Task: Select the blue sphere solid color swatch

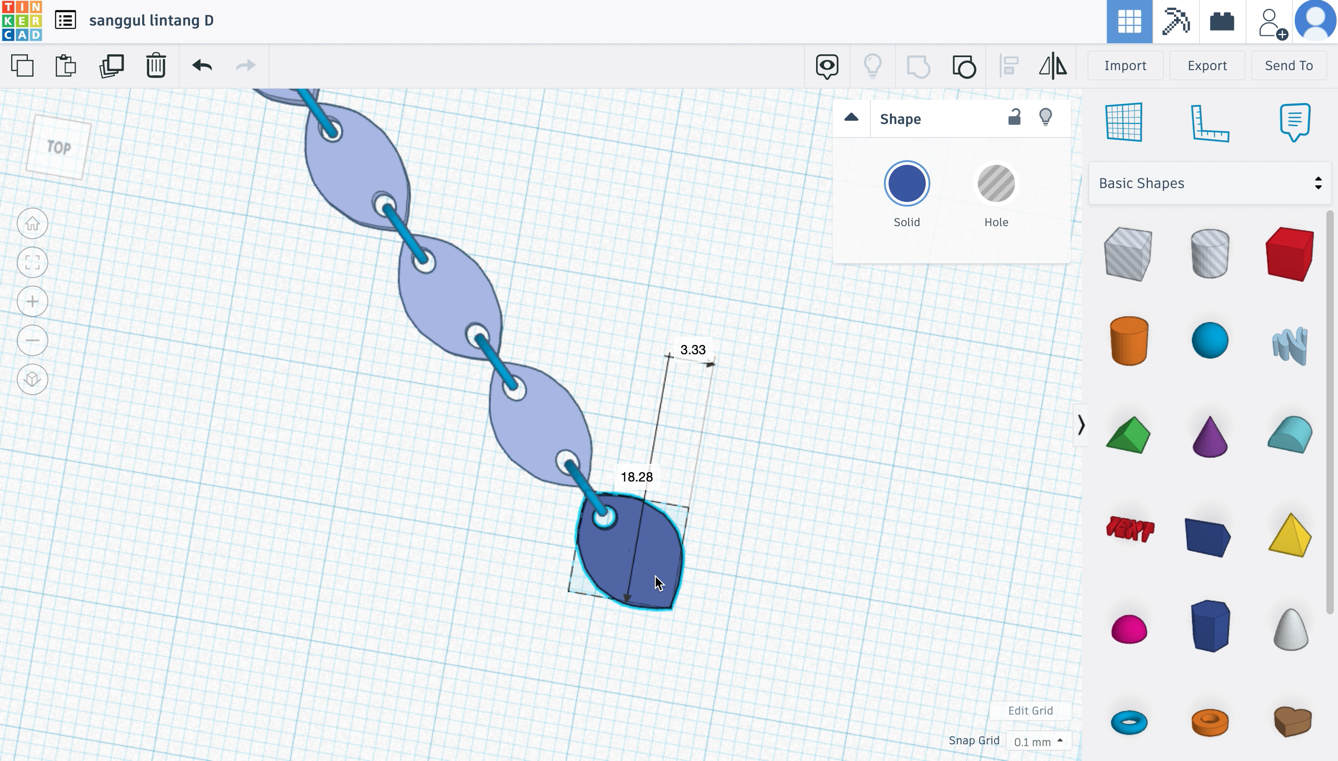Action: click(907, 183)
